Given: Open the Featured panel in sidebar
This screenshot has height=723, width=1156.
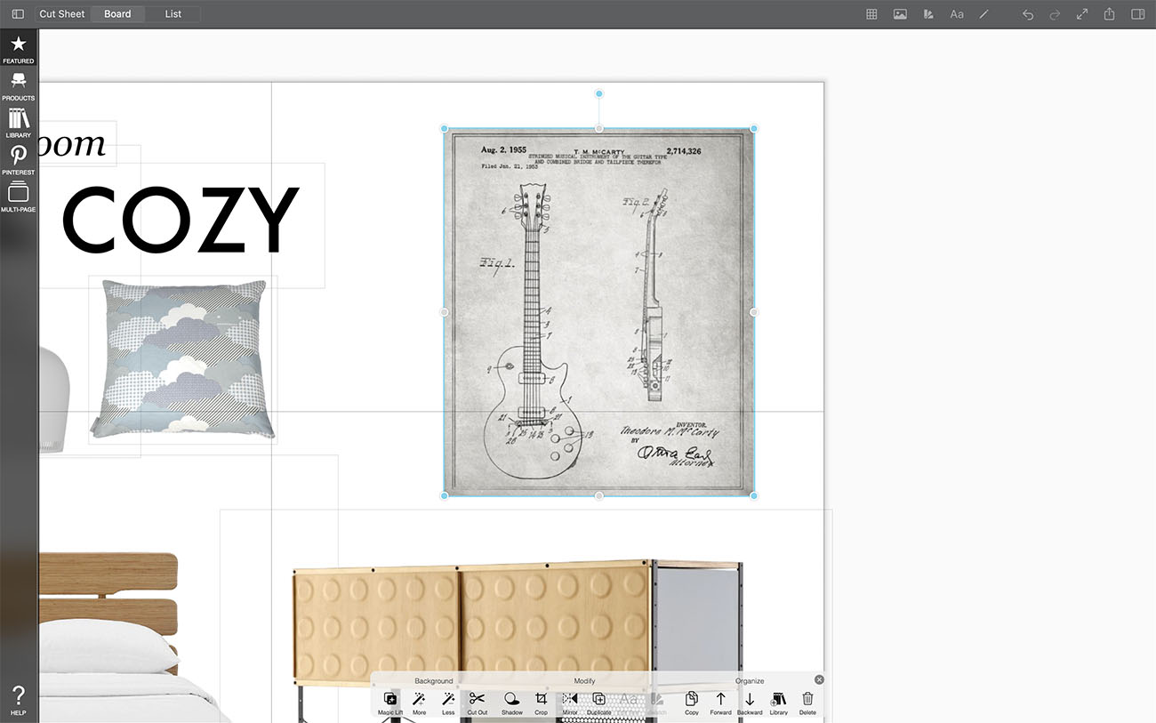Looking at the screenshot, I should pyautogui.click(x=19, y=49).
